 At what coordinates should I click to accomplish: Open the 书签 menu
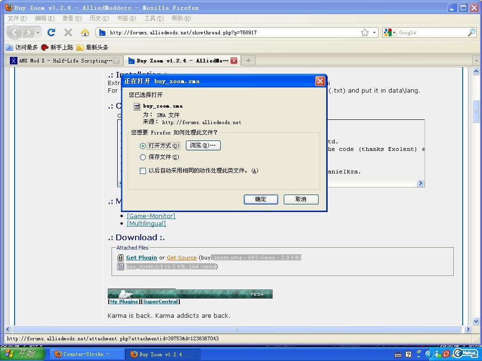[x=126, y=18]
